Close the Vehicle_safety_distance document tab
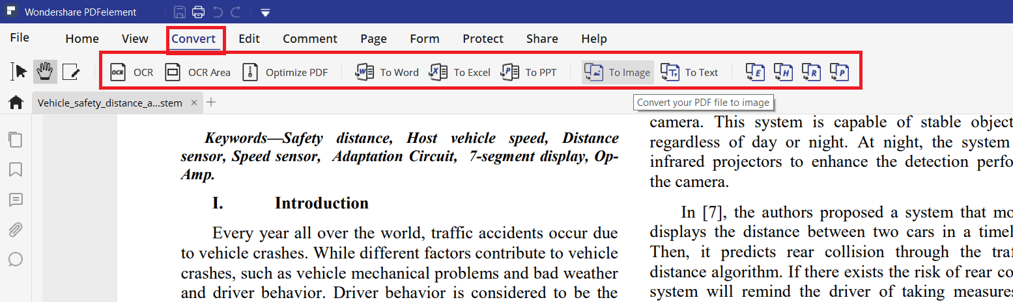Image resolution: width=1013 pixels, height=302 pixels. click(x=194, y=103)
